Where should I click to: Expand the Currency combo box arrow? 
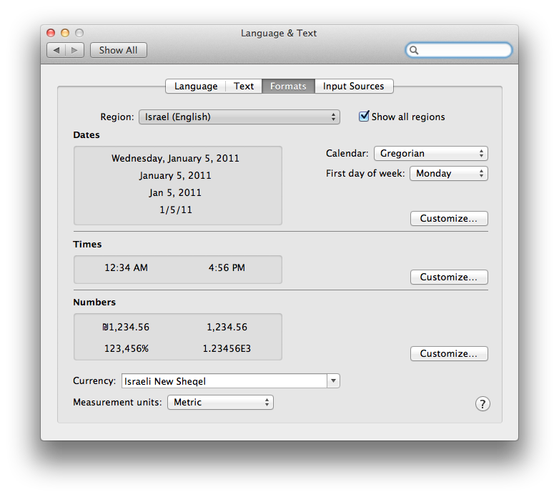tap(333, 381)
